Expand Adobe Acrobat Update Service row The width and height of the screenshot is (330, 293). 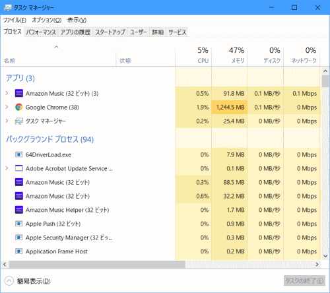click(x=7, y=168)
